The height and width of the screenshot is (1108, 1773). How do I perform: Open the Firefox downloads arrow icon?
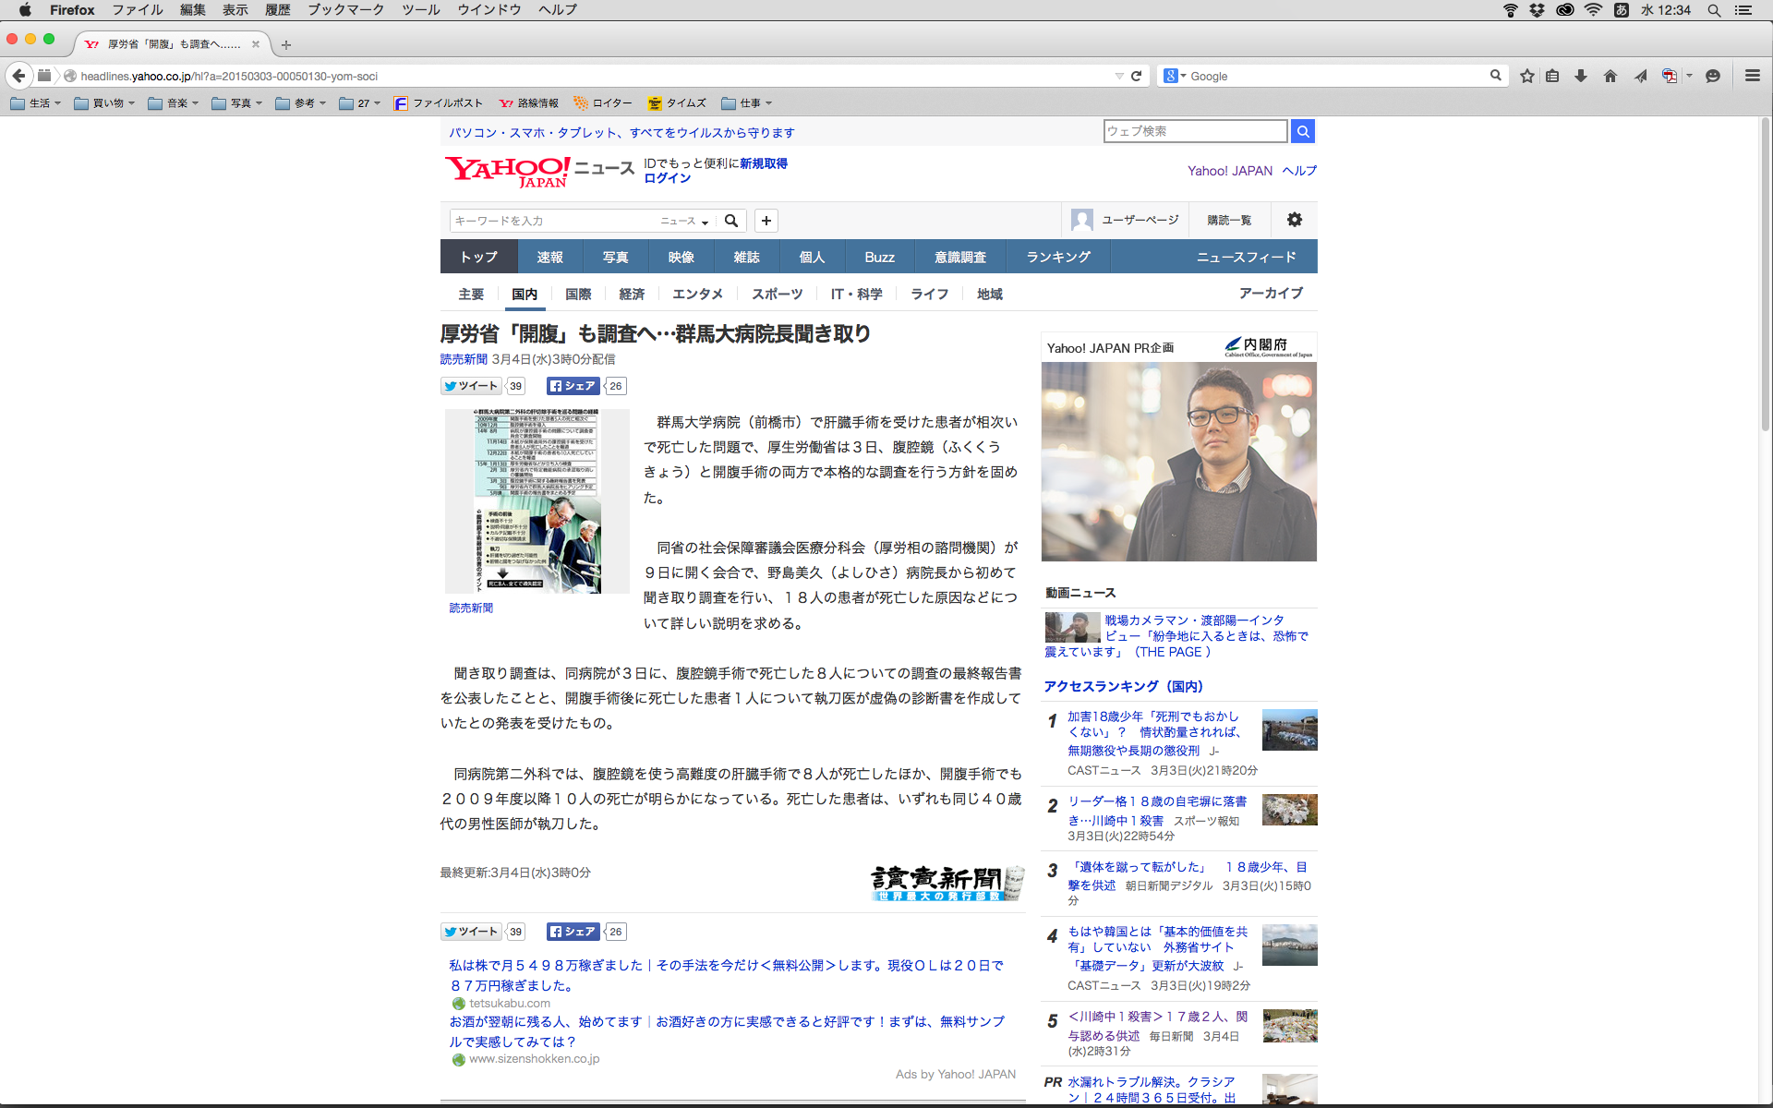click(1581, 76)
